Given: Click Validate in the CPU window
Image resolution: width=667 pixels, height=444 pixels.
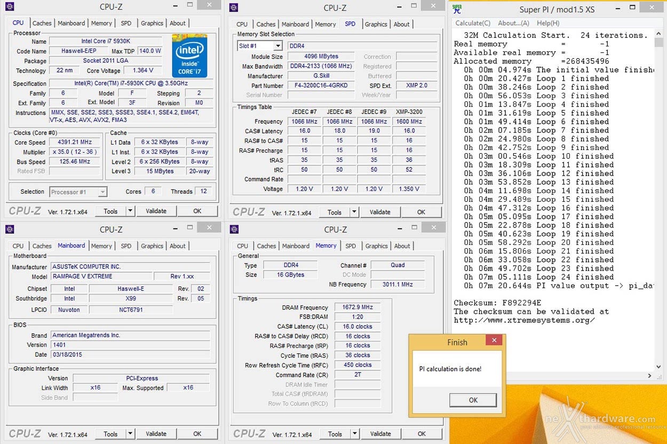Looking at the screenshot, I should pos(156,211).
